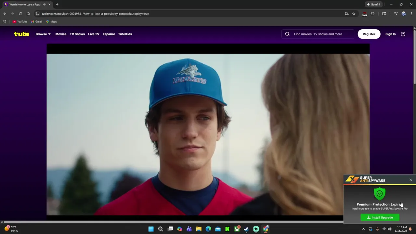Go to Live TV
Image resolution: width=416 pixels, height=234 pixels.
94,34
